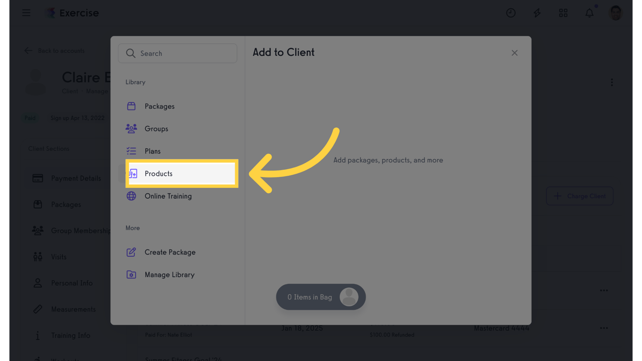Image resolution: width=642 pixels, height=361 pixels.
Task: Open the notifications bell
Action: coord(589,13)
